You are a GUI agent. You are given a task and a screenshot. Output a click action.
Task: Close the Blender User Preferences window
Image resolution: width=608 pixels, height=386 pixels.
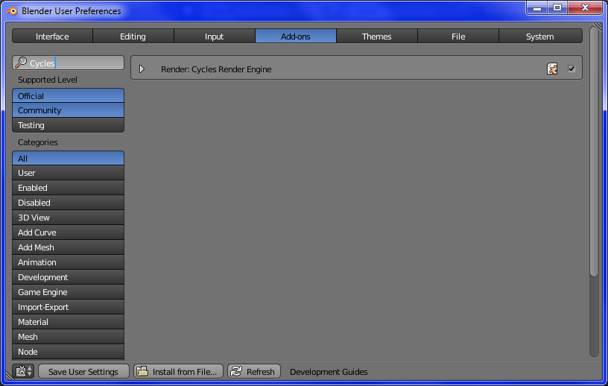(x=585, y=7)
